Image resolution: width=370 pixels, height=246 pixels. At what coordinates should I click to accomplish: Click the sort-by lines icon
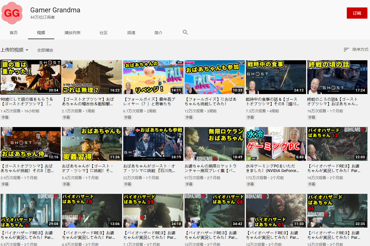pyautogui.click(x=346, y=50)
